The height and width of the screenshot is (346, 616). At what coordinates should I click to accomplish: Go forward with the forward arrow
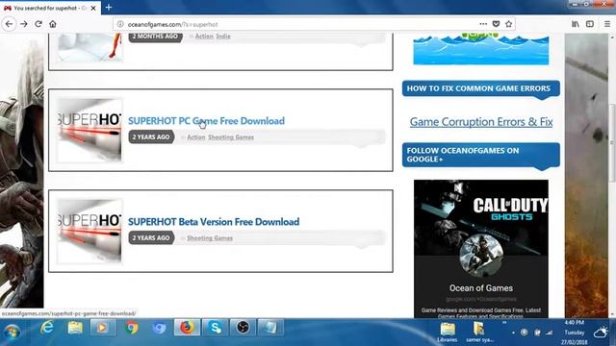(24, 24)
